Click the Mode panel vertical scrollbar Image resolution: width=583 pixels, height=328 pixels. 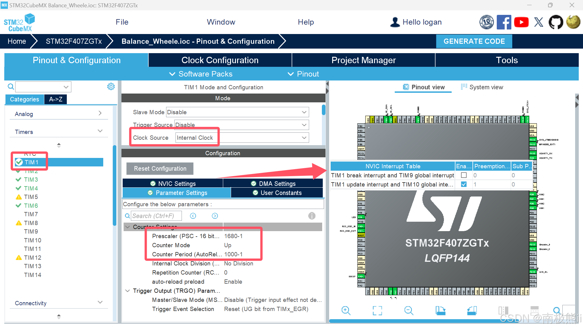(x=324, y=110)
